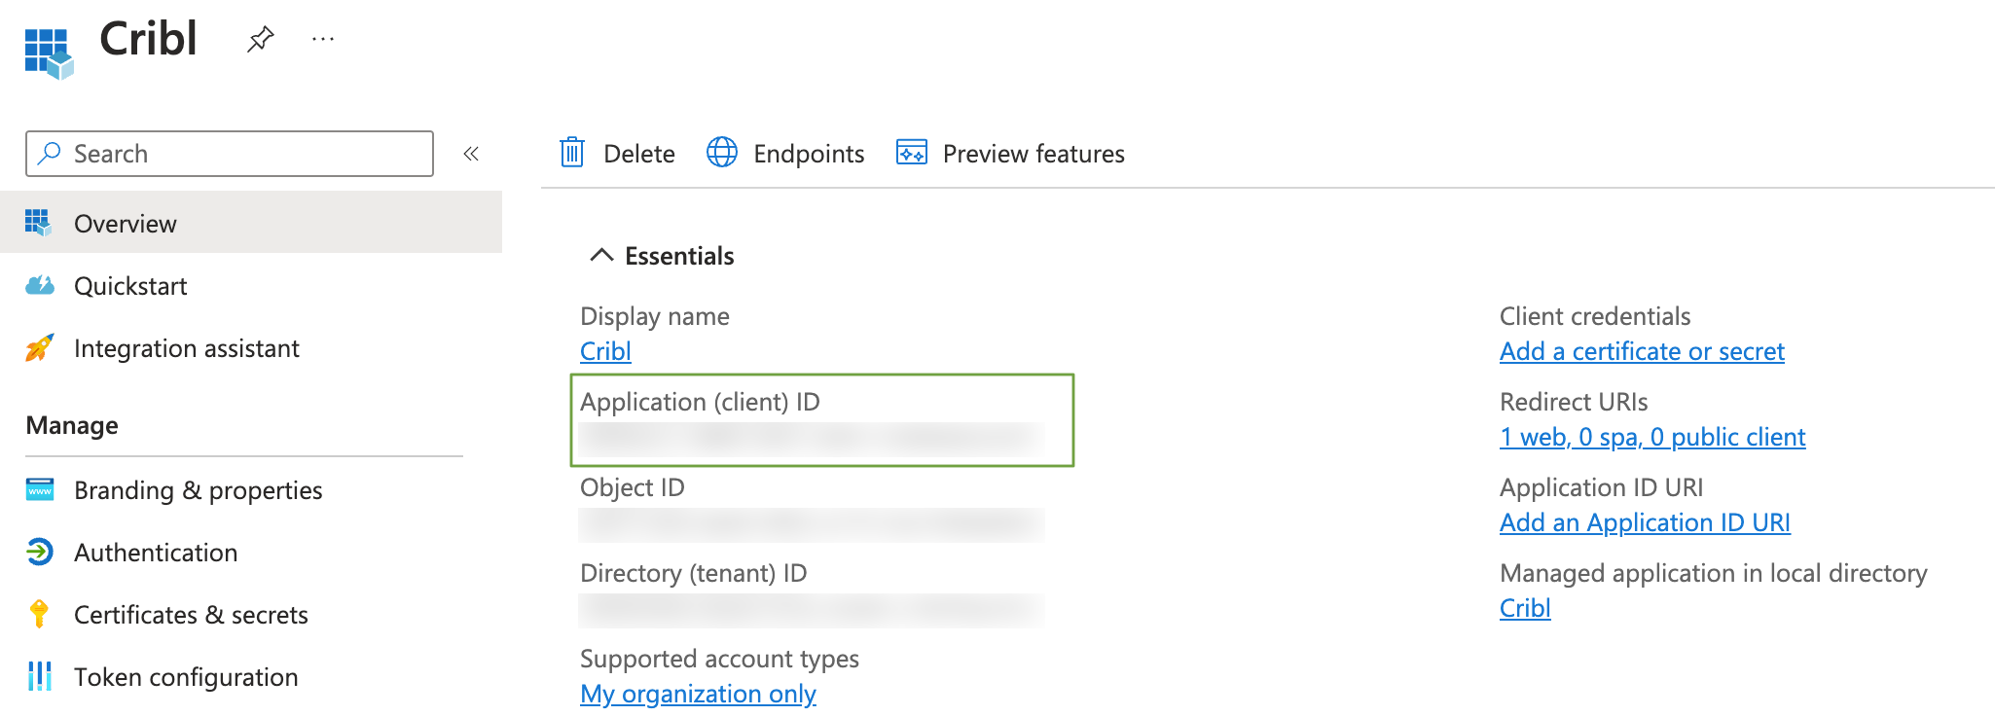The width and height of the screenshot is (1995, 716).
Task: Click the blurred Object ID value
Action: 812,525
